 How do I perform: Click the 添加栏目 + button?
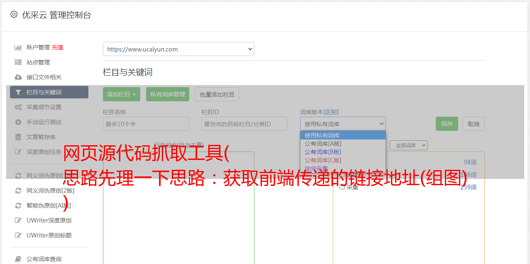point(122,94)
